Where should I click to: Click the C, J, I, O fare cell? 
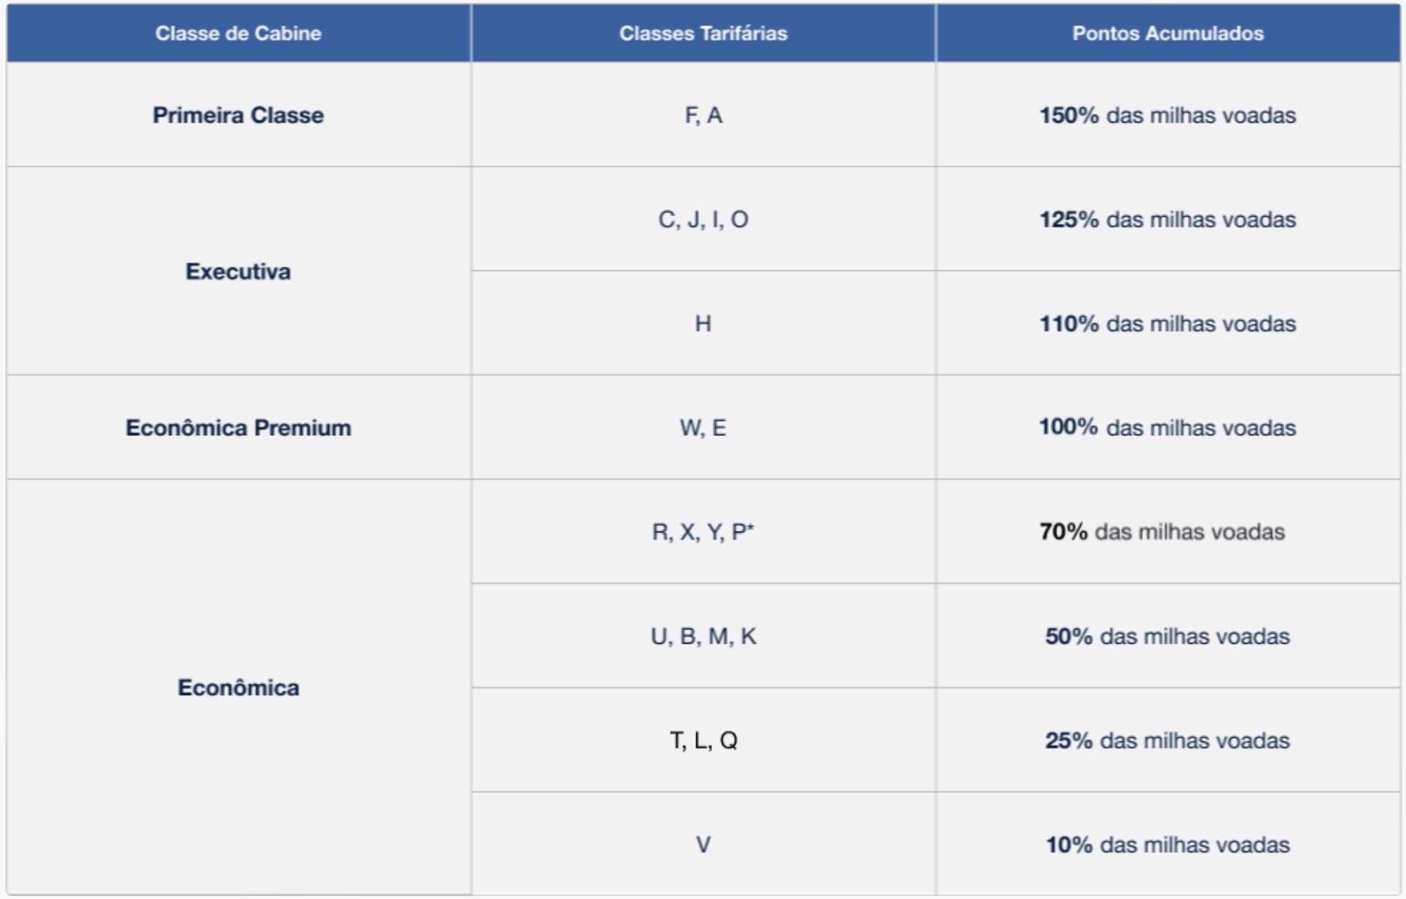(x=703, y=219)
